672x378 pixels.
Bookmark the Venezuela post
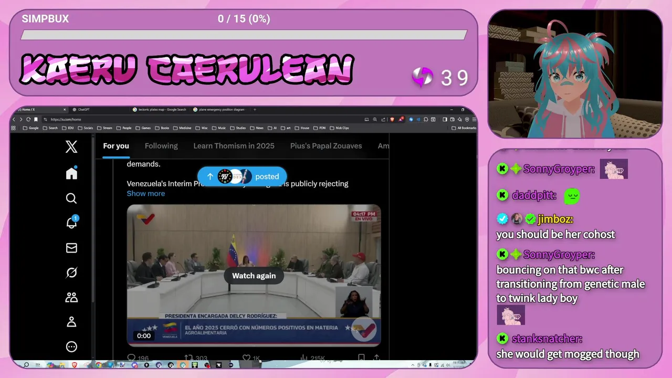(361, 358)
